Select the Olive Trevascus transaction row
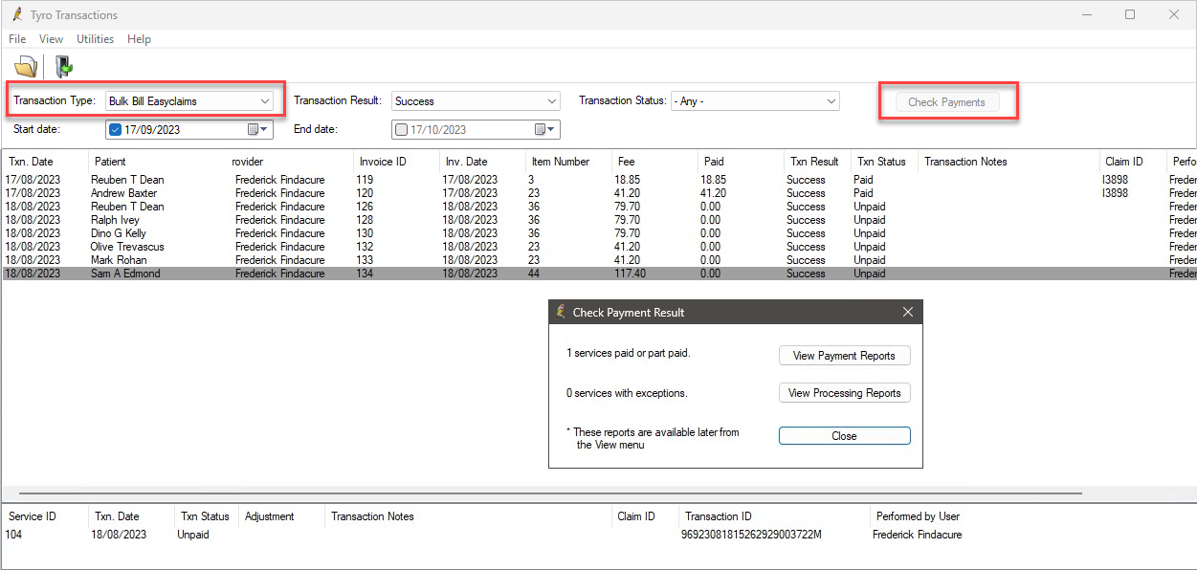This screenshot has width=1197, height=570. [x=598, y=247]
